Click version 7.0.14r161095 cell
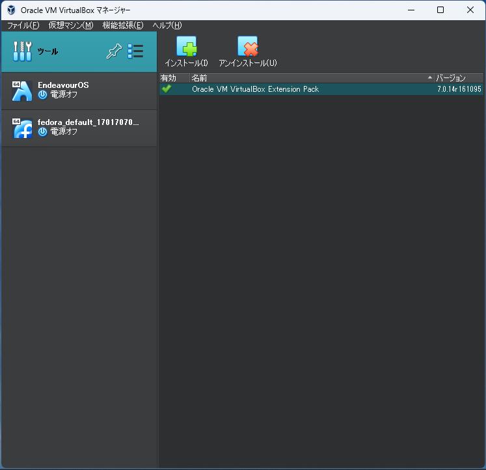 coord(459,89)
